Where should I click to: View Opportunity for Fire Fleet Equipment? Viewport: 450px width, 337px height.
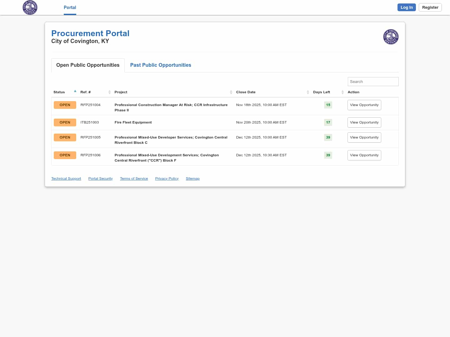tap(364, 122)
